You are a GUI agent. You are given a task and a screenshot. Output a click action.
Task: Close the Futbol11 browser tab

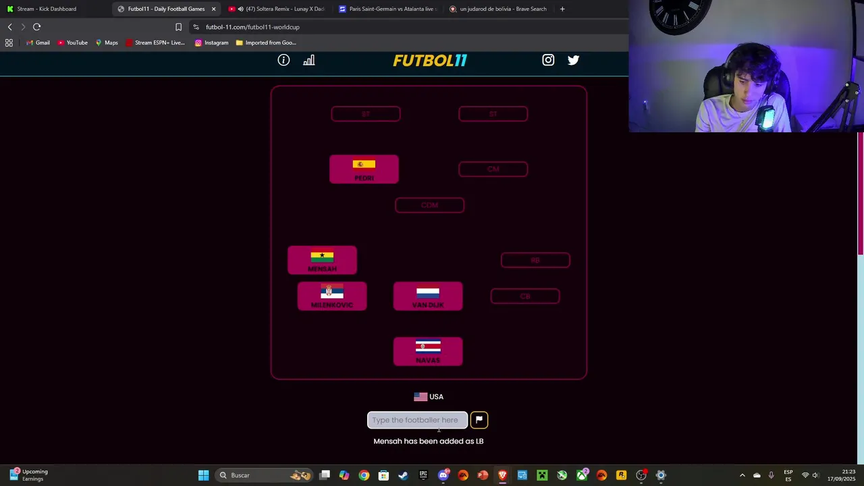213,9
